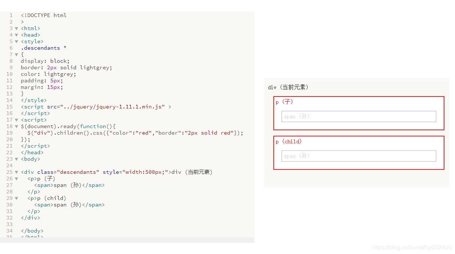The image size is (455, 254).
Task: Click the .descendants * selector line
Action: coord(44,48)
